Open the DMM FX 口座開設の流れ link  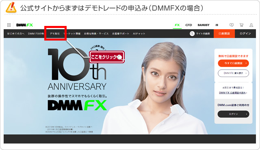coord(233,93)
